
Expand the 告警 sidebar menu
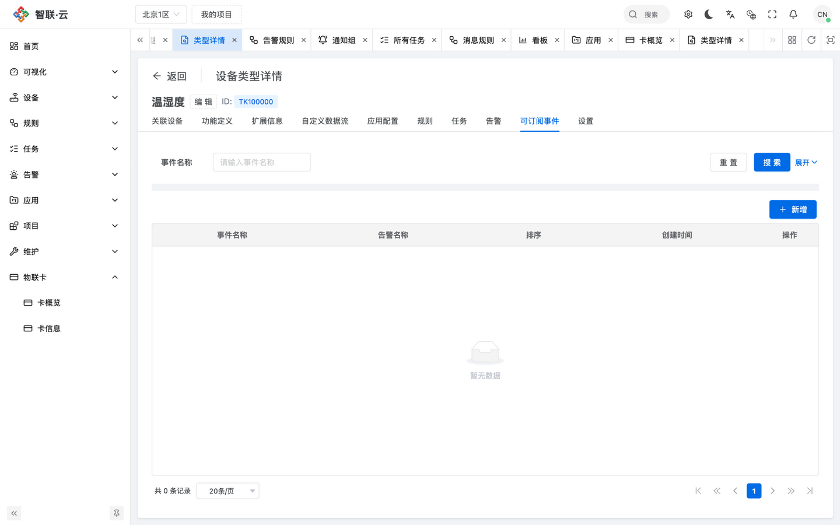[x=64, y=174]
